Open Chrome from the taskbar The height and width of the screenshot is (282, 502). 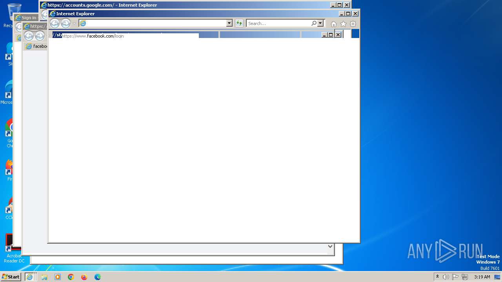(71, 277)
